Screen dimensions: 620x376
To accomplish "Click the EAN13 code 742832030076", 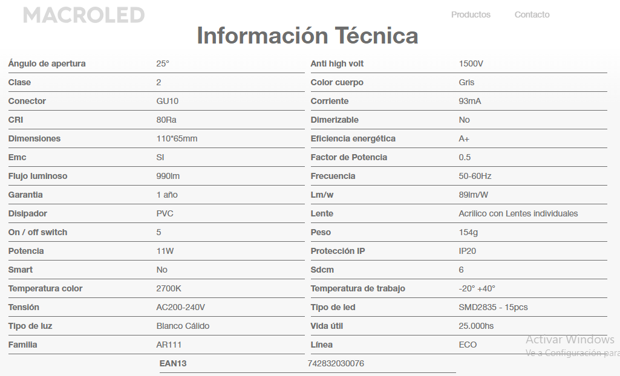I will pos(336,363).
